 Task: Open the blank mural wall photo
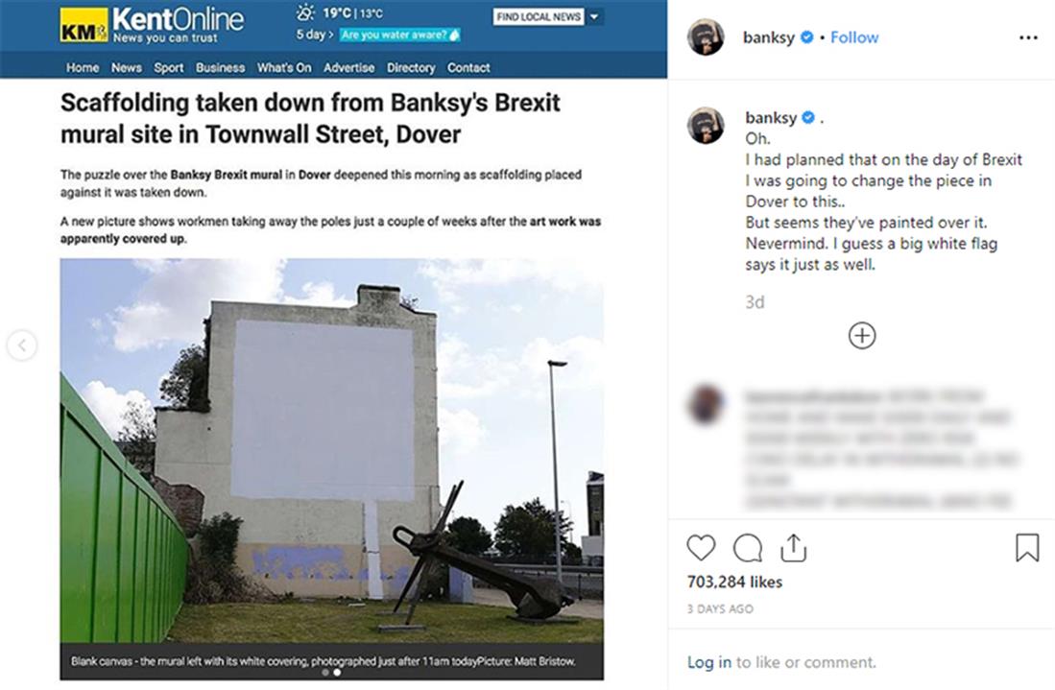click(332, 451)
